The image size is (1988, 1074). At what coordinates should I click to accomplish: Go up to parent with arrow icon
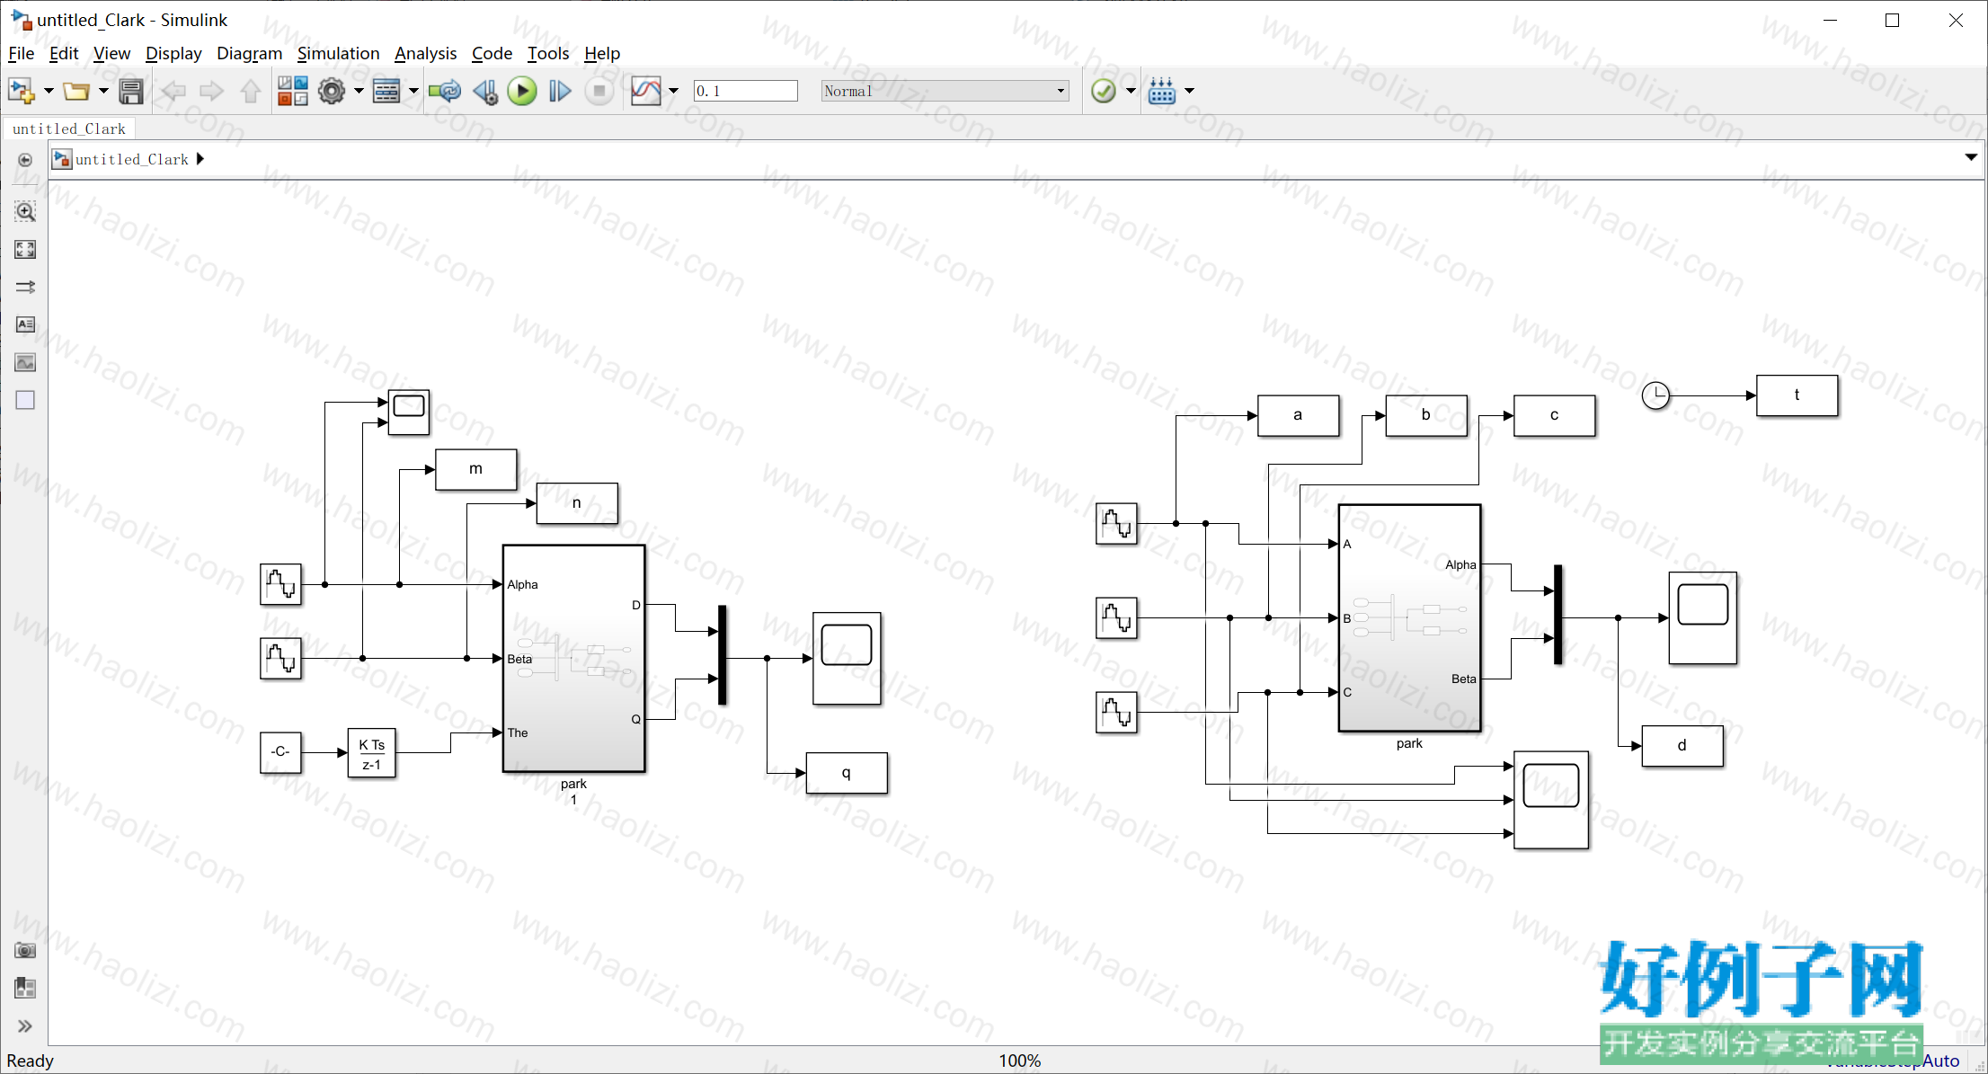coord(251,91)
